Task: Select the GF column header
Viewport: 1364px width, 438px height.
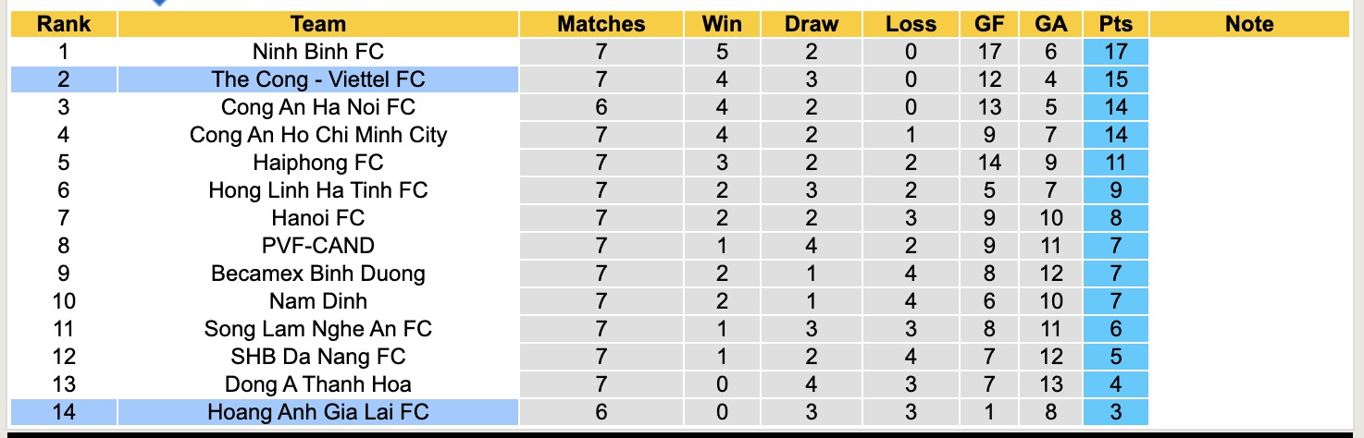Action: coord(989,24)
